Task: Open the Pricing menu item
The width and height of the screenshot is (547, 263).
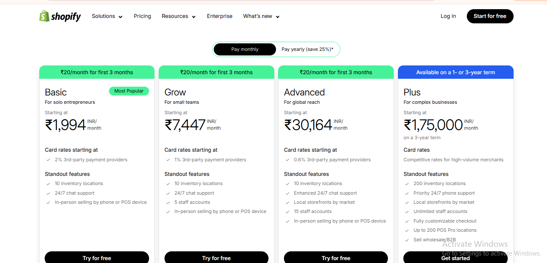Action: pos(142,16)
